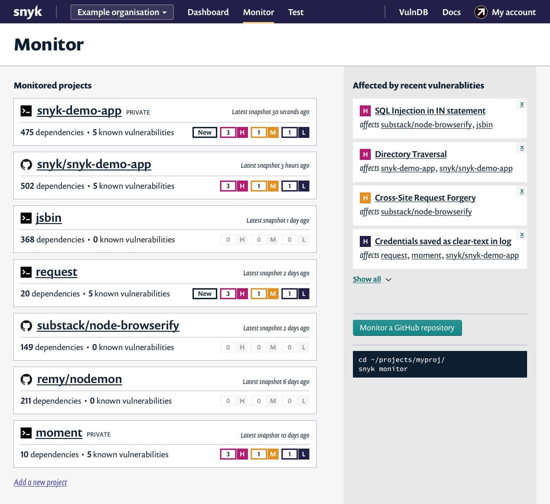
Task: Open VulnDB from the header
Action: (413, 12)
